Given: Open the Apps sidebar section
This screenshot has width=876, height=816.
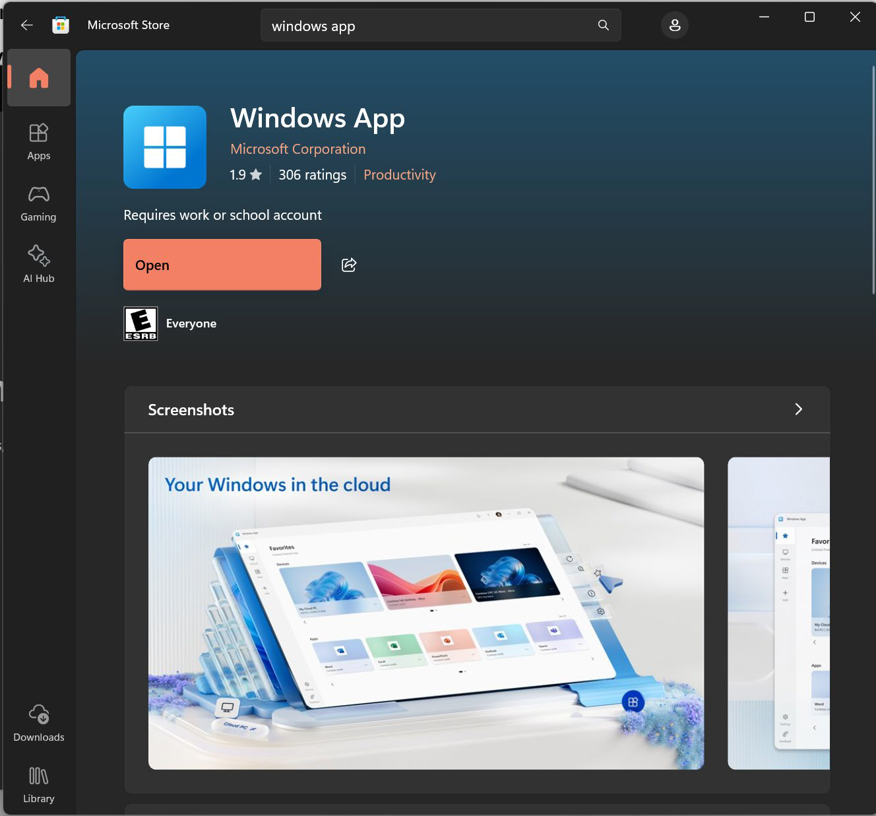Looking at the screenshot, I should (39, 141).
